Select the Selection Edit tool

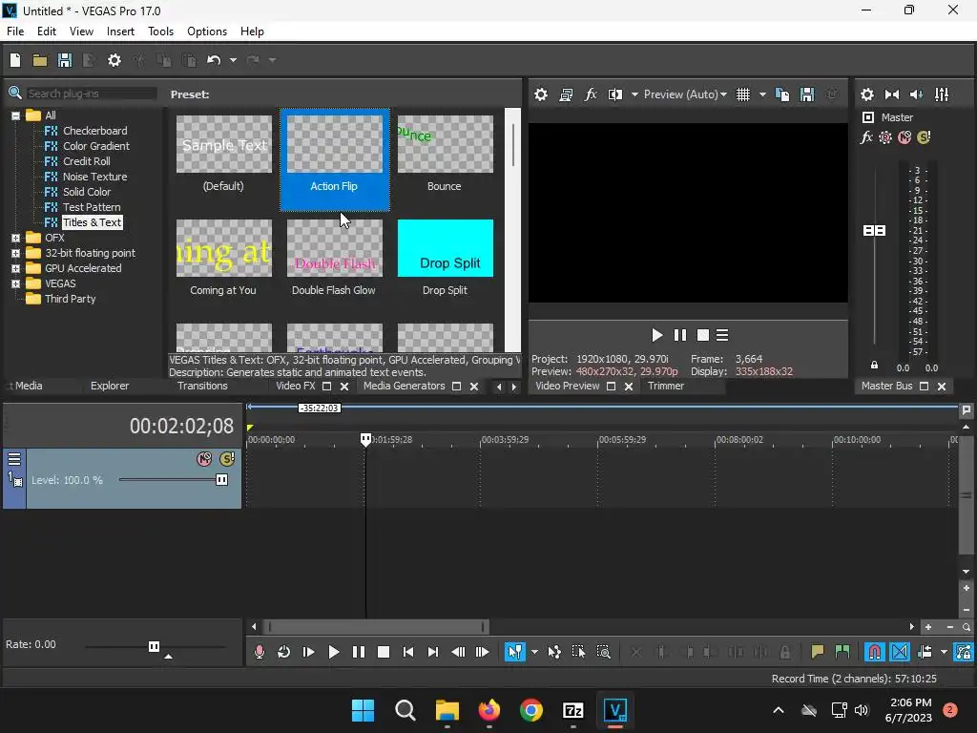click(578, 652)
